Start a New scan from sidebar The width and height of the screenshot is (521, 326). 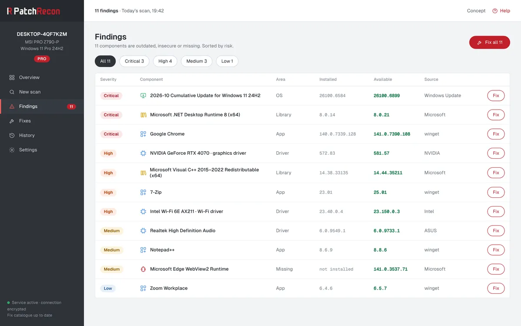pyautogui.click(x=42, y=92)
